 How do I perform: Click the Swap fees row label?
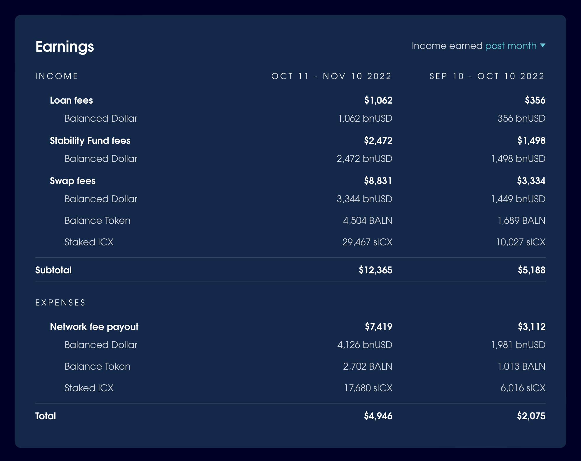tap(72, 181)
